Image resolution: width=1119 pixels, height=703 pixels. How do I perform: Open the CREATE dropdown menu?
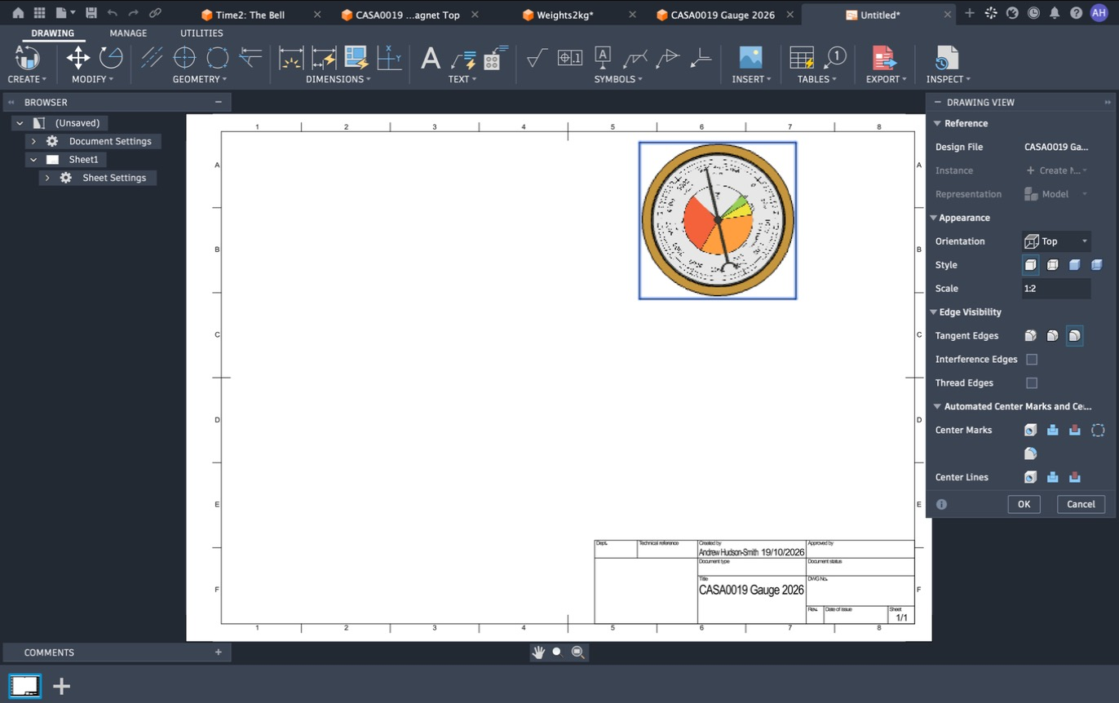coord(27,79)
